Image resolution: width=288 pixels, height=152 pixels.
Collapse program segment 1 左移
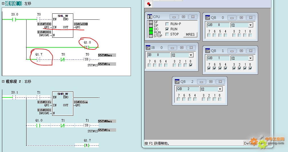[3, 3]
